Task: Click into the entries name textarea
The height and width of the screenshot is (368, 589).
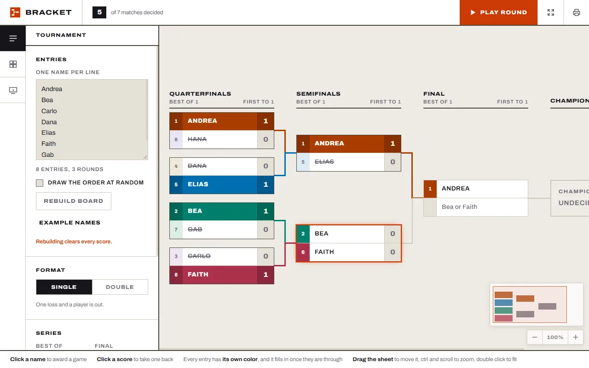Action: (x=90, y=120)
